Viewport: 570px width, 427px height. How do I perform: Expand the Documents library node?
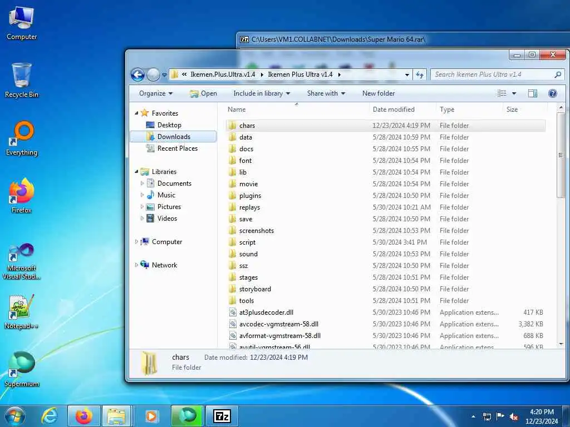tap(142, 183)
